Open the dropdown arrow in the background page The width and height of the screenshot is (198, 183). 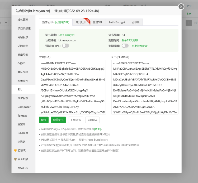pos(6,23)
